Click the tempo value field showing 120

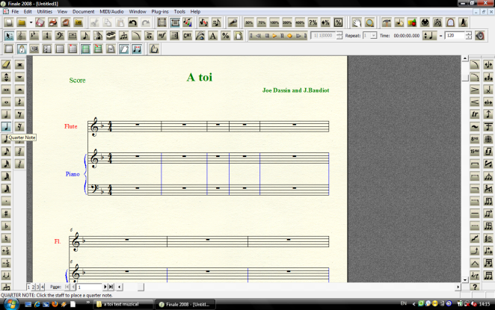click(x=455, y=36)
